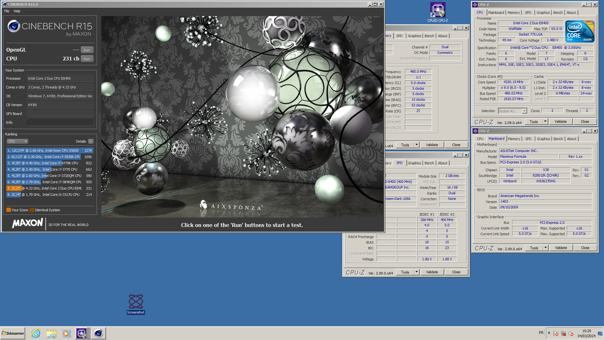Switch to CPU tab in Mainboard CPU-Z window

[480, 139]
